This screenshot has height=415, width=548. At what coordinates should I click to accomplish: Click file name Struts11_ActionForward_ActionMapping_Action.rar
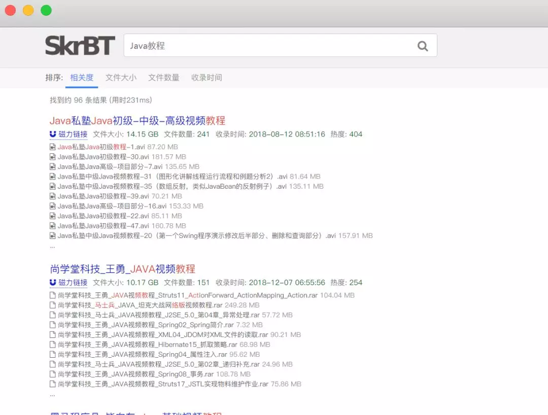[188, 295]
